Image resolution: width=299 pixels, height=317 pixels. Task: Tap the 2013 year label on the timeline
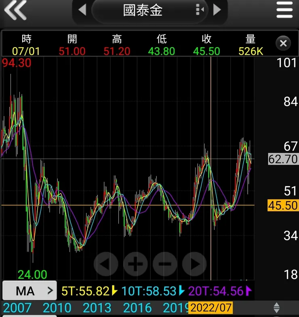pyautogui.click(x=97, y=308)
